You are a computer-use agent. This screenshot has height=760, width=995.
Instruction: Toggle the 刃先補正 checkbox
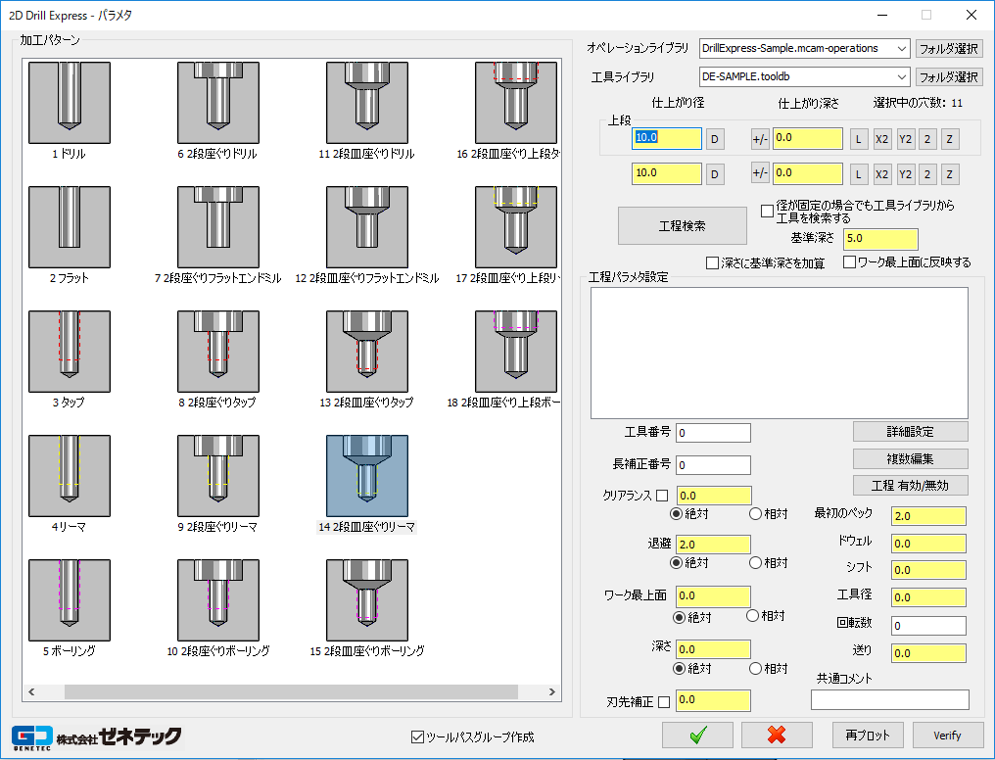click(x=664, y=701)
